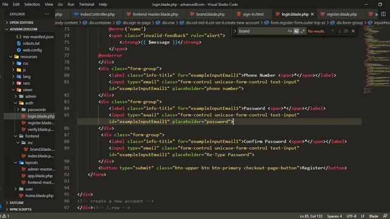Viewport: 390px width, 219px height.
Task: Collapse the auth folder
Action: coord(29,103)
